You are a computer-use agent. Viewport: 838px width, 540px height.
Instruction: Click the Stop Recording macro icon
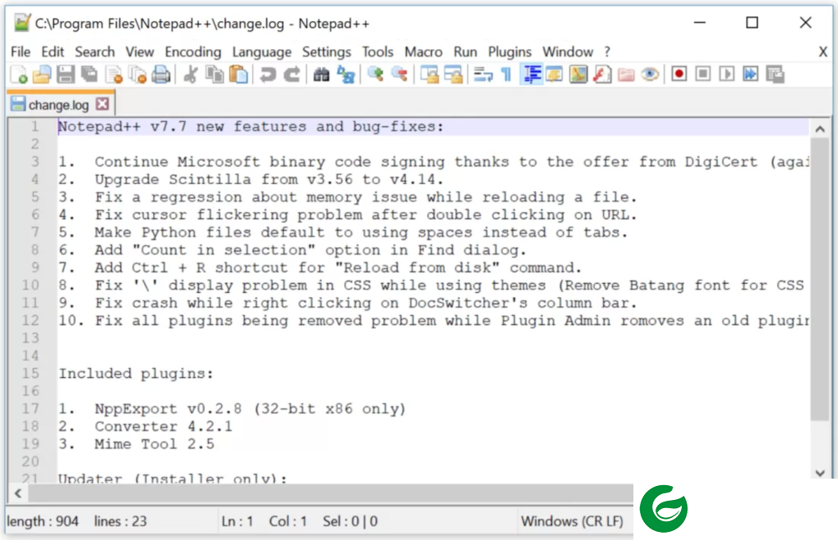(x=703, y=74)
